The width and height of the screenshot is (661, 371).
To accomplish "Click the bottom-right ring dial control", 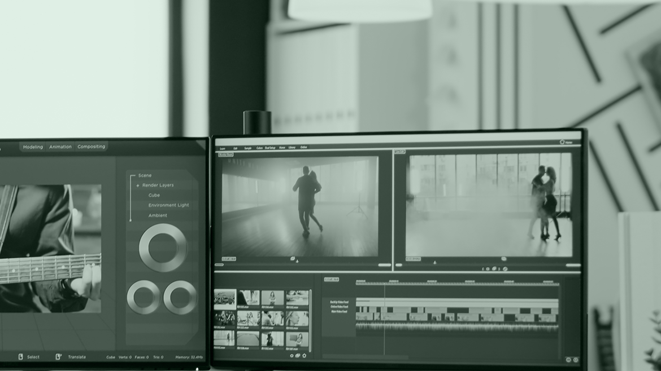I will pos(180,297).
